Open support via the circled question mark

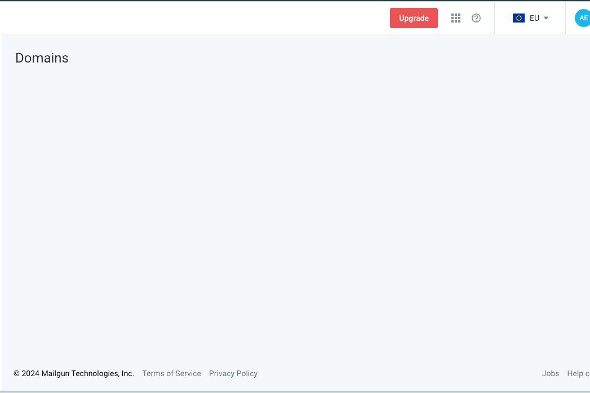476,18
